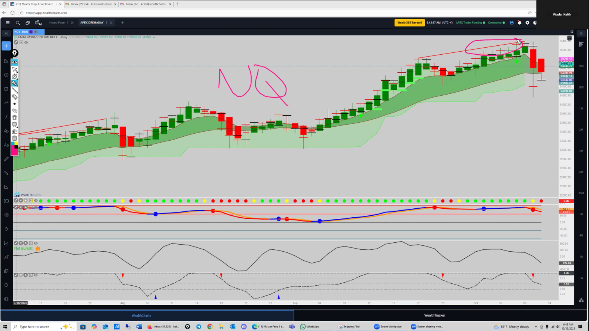Open the notifications bell

(519, 23)
